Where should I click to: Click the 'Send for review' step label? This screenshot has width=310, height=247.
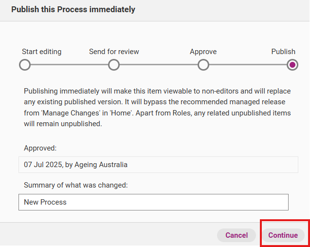tap(114, 52)
